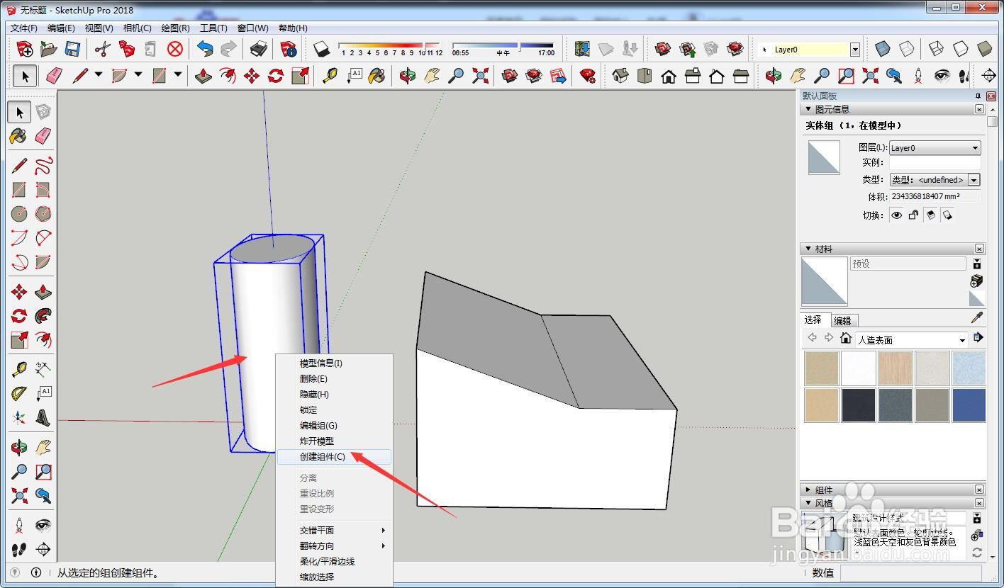Open the Layer0 dropdown in the toolbar
Screen dimensions: 1004x588
tap(855, 50)
